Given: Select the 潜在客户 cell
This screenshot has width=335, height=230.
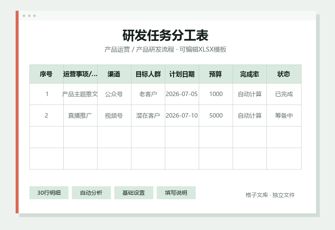Looking at the screenshot, I should click(148, 115).
